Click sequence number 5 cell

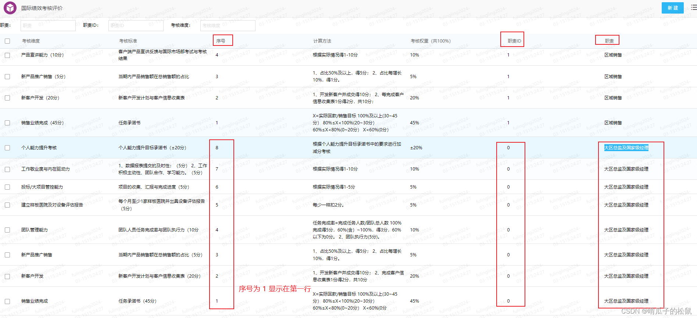(x=217, y=205)
